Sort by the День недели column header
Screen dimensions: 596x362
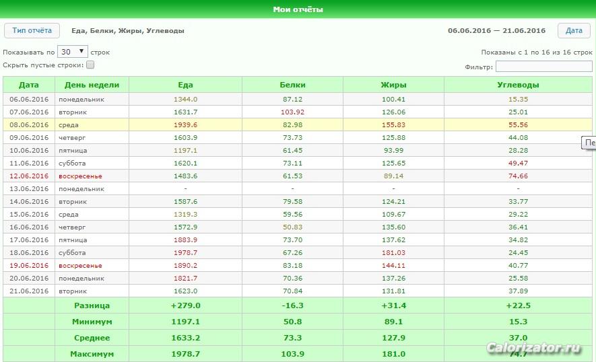click(92, 85)
